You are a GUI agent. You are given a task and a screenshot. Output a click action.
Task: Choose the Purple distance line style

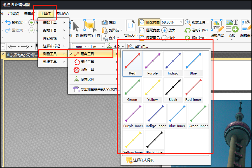point(153,64)
